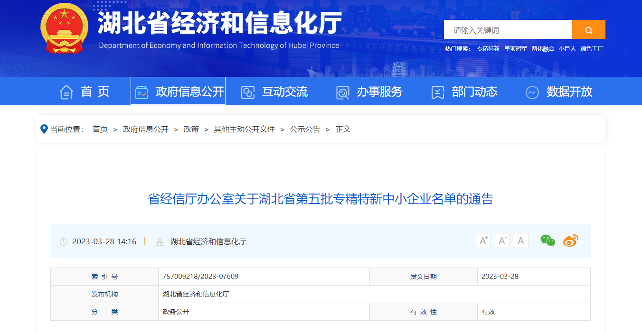Click 湖北省经济和信息化厅 in 发布机构 row

pos(196,294)
